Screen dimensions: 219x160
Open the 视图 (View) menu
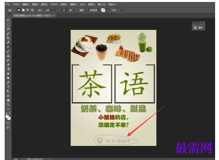(x=92, y=4)
